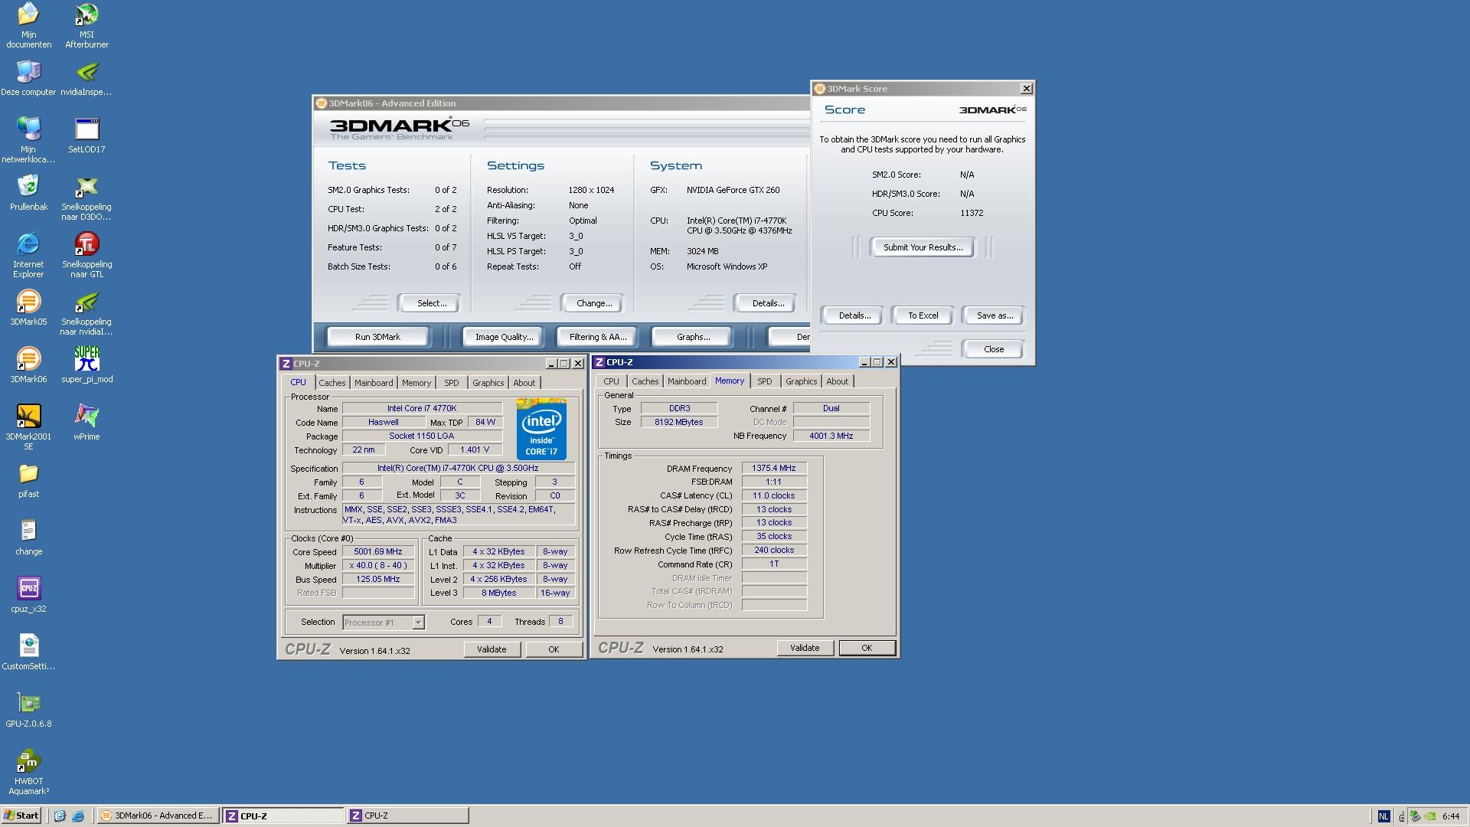The image size is (1470, 827).
Task: Open the nvidiaInspector desktop icon
Action: [x=87, y=74]
